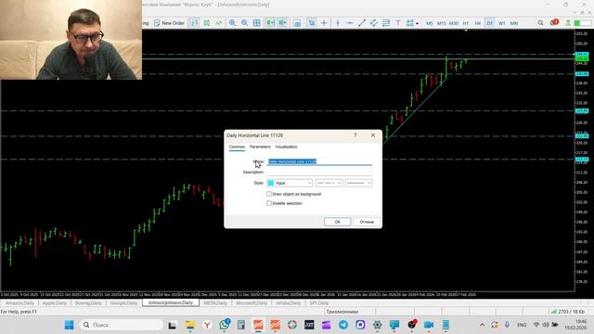Open the Apple,Daily chart tab
The height and width of the screenshot is (334, 594).
tap(54, 303)
